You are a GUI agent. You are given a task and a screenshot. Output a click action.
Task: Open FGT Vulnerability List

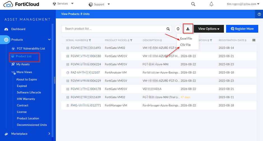pos(31,49)
